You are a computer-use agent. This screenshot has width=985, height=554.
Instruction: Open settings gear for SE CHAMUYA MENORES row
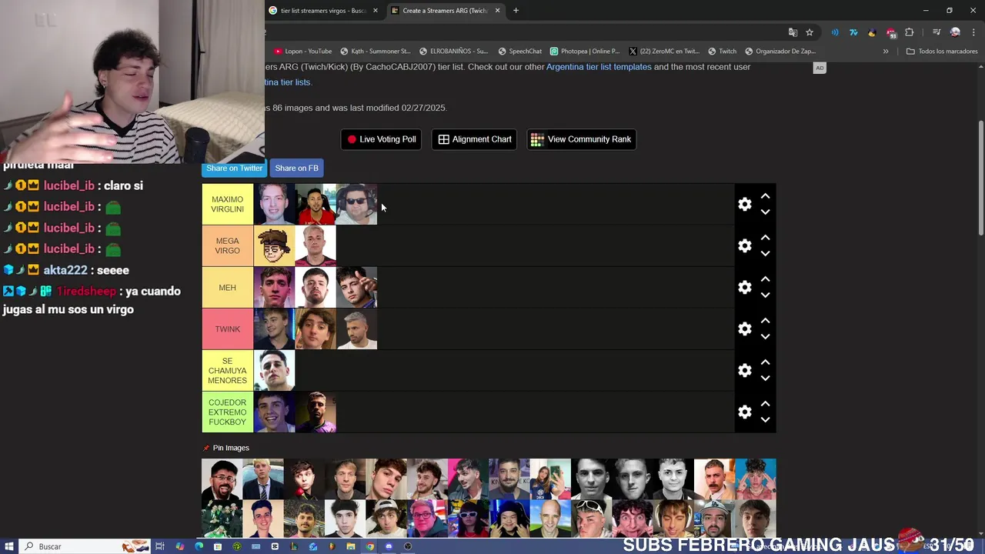pos(744,371)
